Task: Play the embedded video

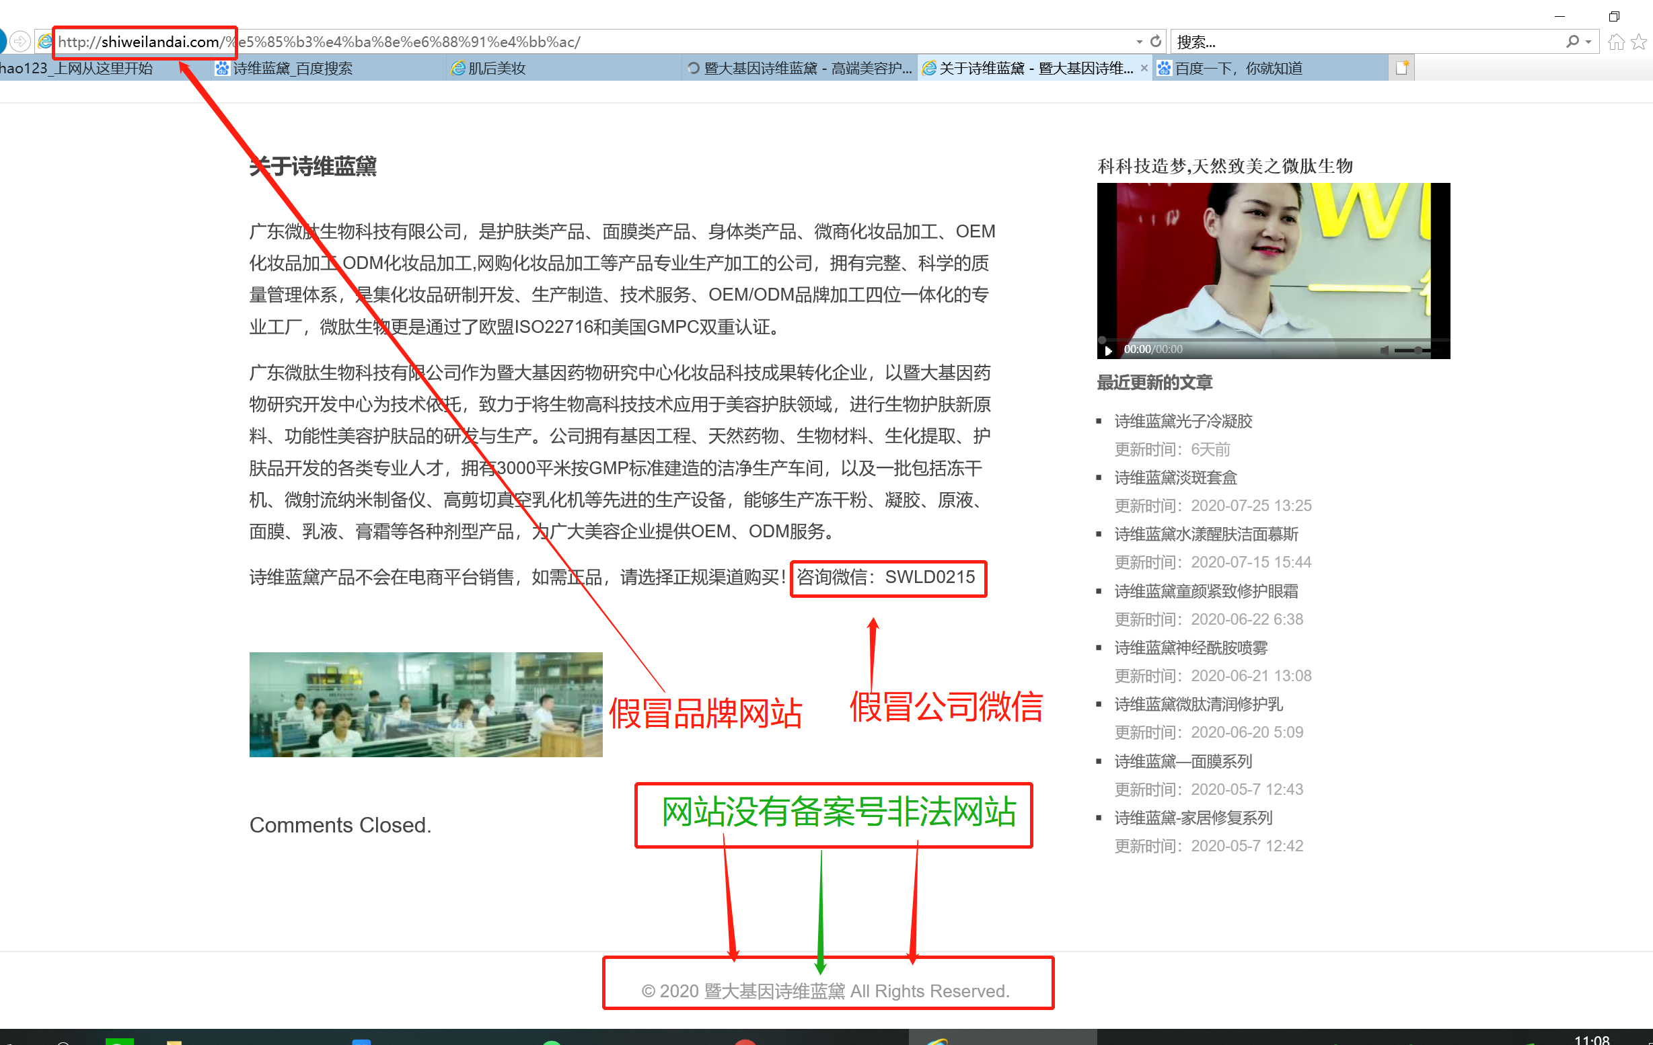Action: (1108, 350)
